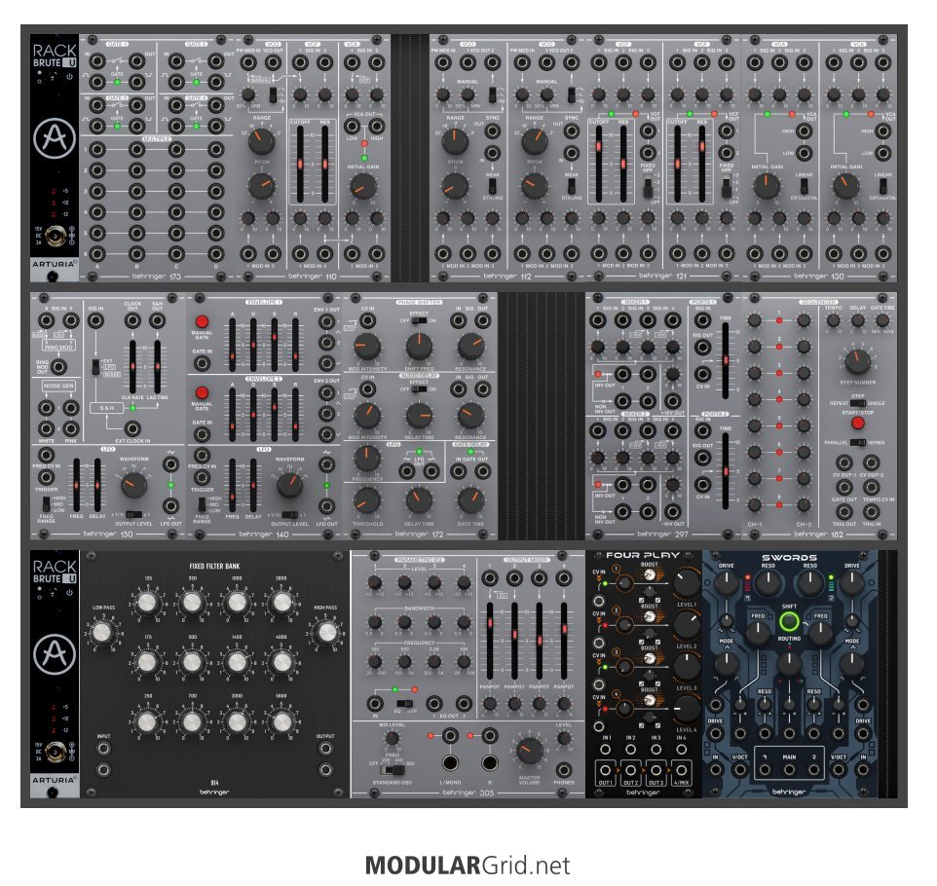Screen dimensions: 937x886
Task: Click the Gate Time knob on module 172
Action: coord(470,500)
